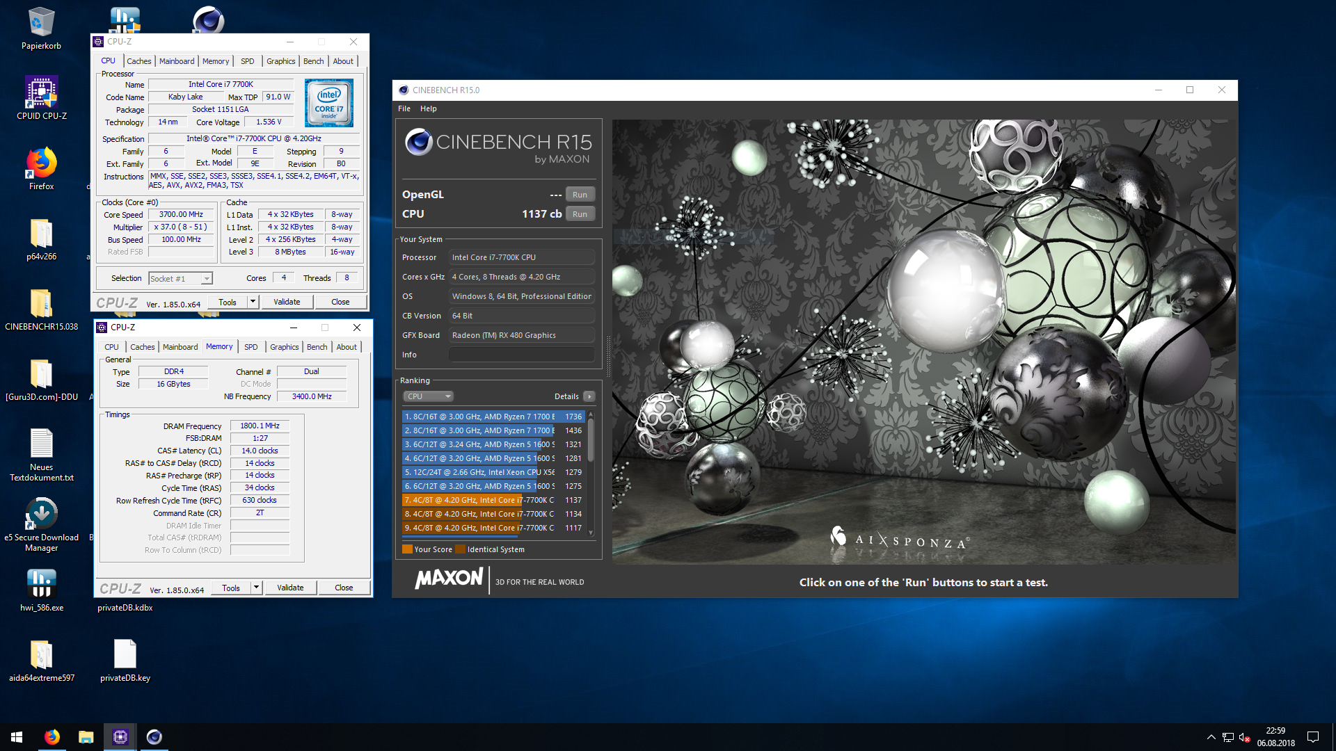Open the muted volume tray icon

point(1245,737)
